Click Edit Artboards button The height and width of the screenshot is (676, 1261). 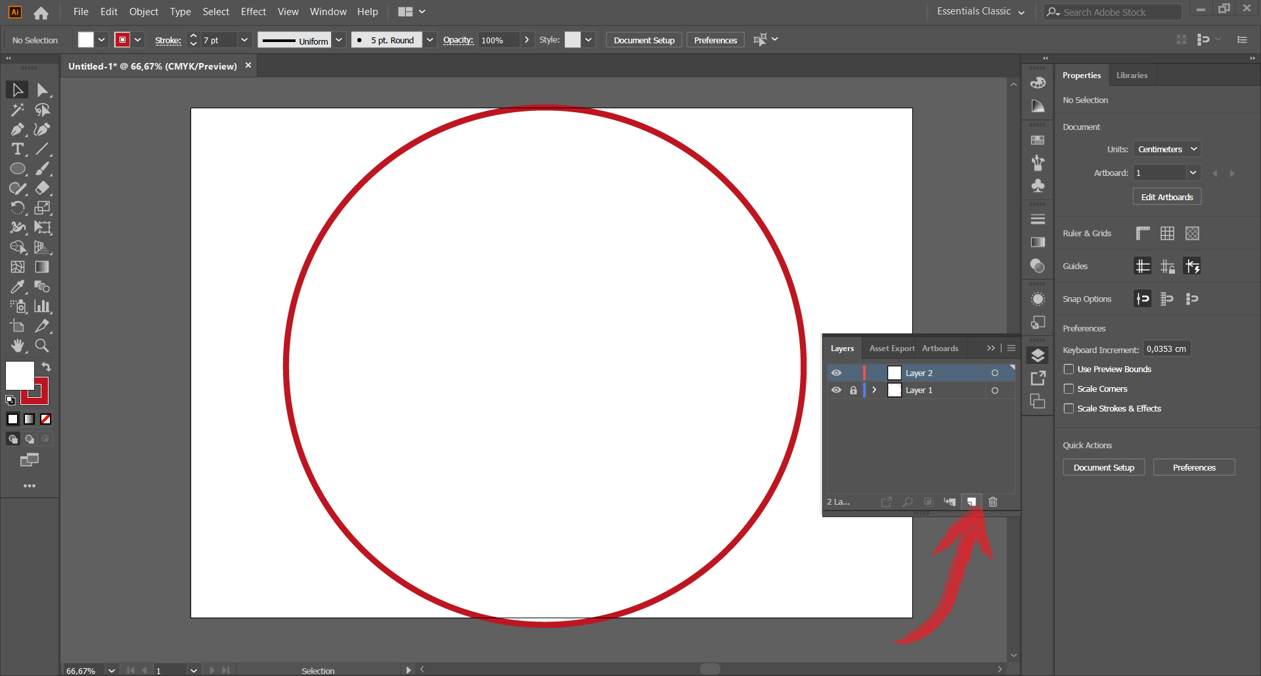tap(1167, 197)
